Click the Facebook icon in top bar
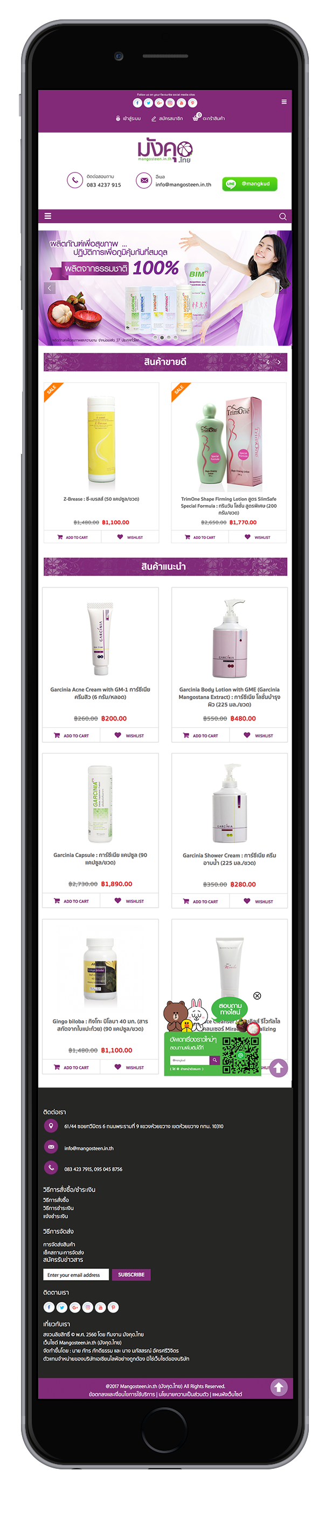The height and width of the screenshot is (1520, 325). click(137, 102)
